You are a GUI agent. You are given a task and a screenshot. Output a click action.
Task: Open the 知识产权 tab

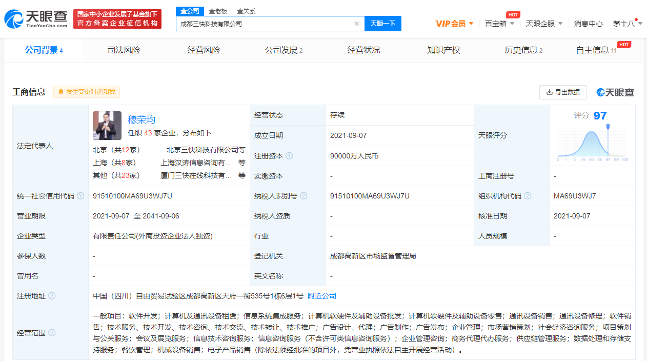(x=443, y=50)
